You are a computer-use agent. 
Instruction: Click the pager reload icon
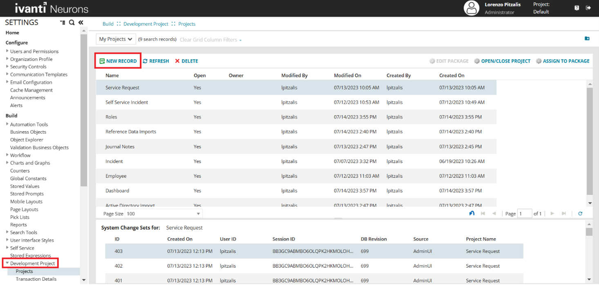pos(580,213)
